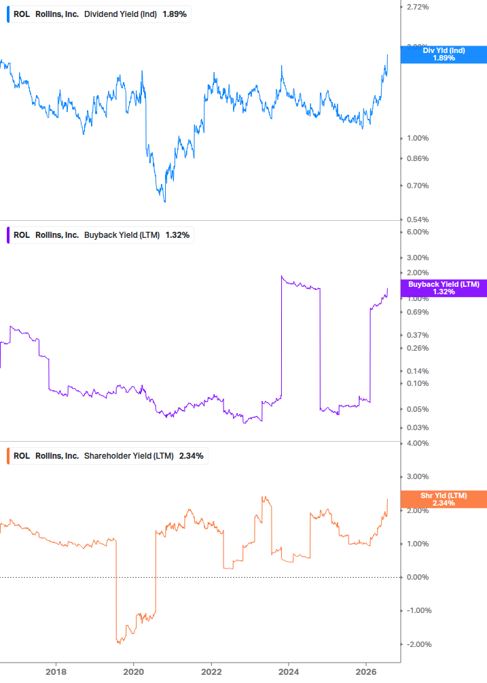This screenshot has width=487, height=683.
Task: Select the purple Buyback Yield (LTM) 1.32% axis tag
Action: pyautogui.click(x=444, y=288)
